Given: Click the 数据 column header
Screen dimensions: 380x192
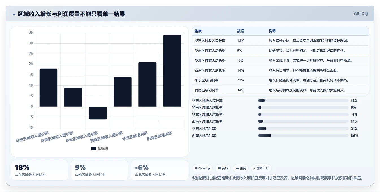Looking at the screenshot, I should (x=241, y=31).
